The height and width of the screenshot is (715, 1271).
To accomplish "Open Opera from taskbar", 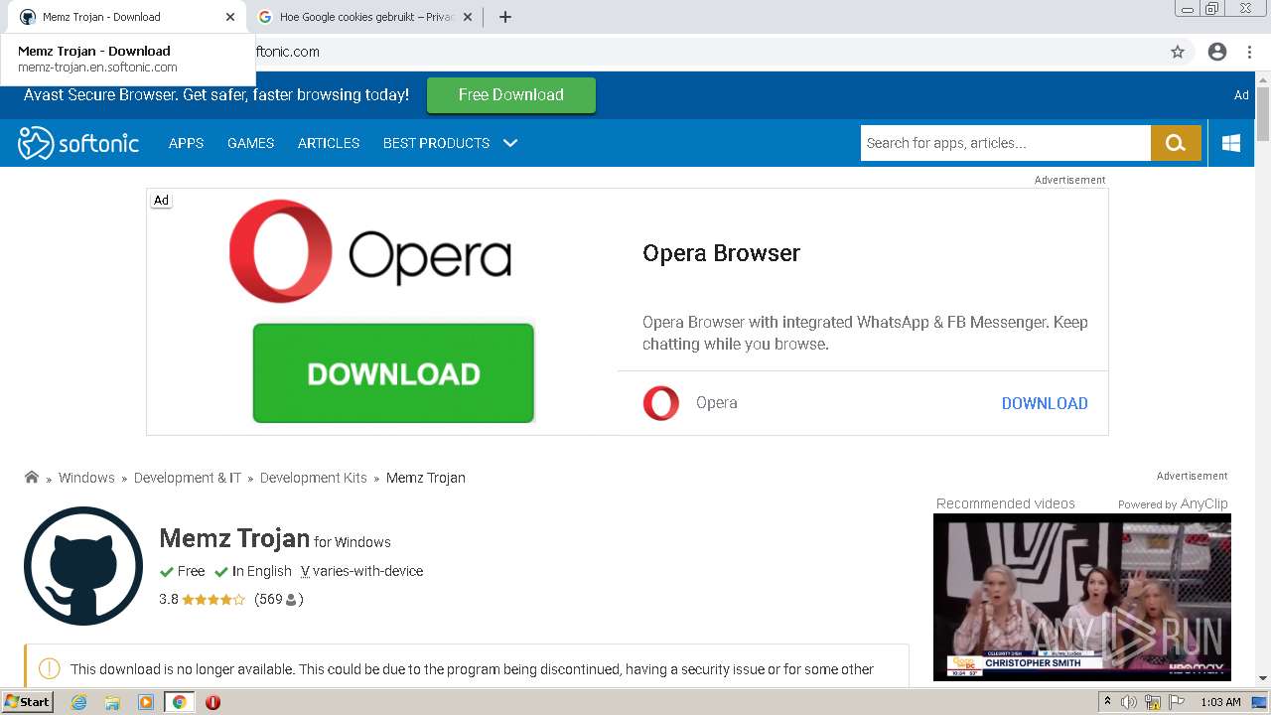I will [x=212, y=702].
